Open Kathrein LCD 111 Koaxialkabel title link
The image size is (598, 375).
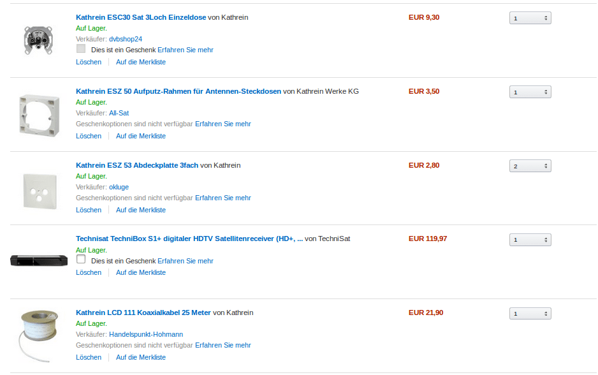143,312
